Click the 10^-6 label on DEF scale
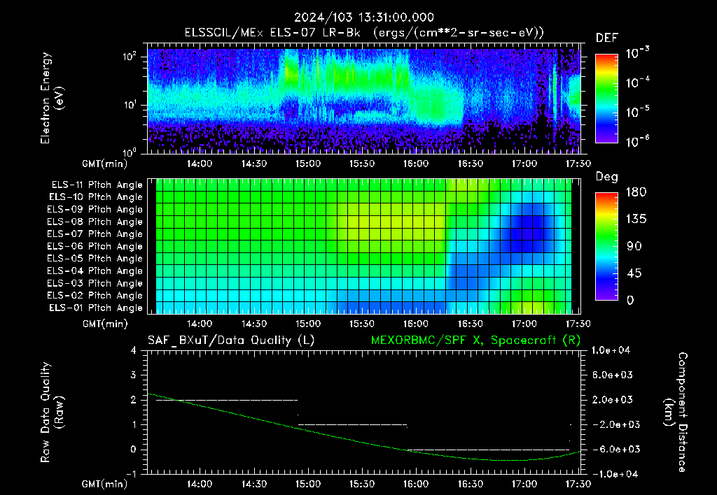 tap(637, 141)
